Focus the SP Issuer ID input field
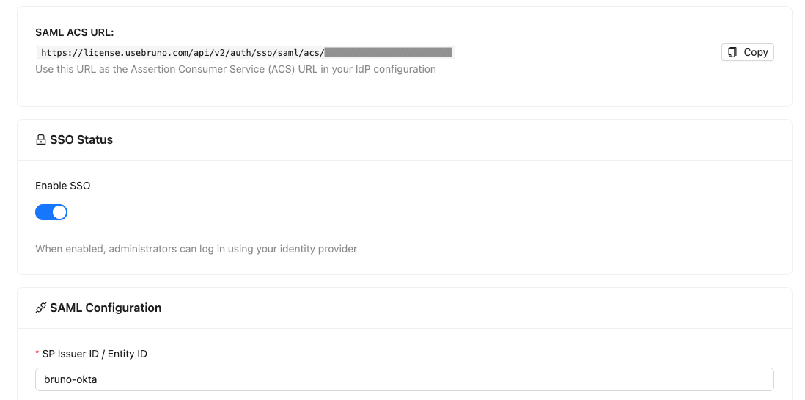Screen dimensions: 805x400 pos(404,379)
